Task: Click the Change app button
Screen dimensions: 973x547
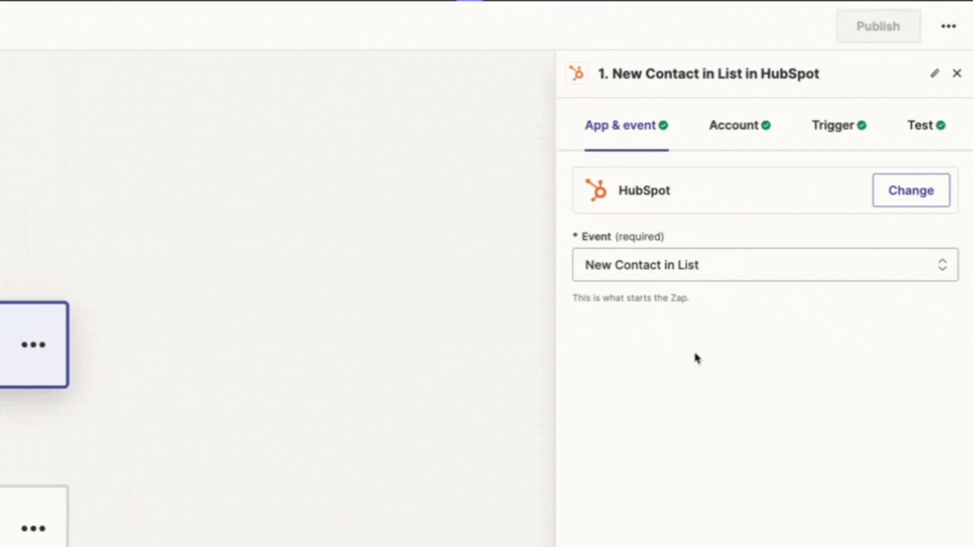Action: (x=911, y=191)
